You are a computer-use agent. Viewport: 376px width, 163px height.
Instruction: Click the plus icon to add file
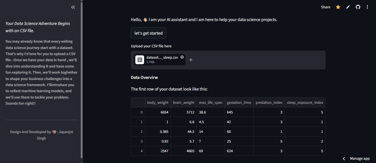(191, 60)
